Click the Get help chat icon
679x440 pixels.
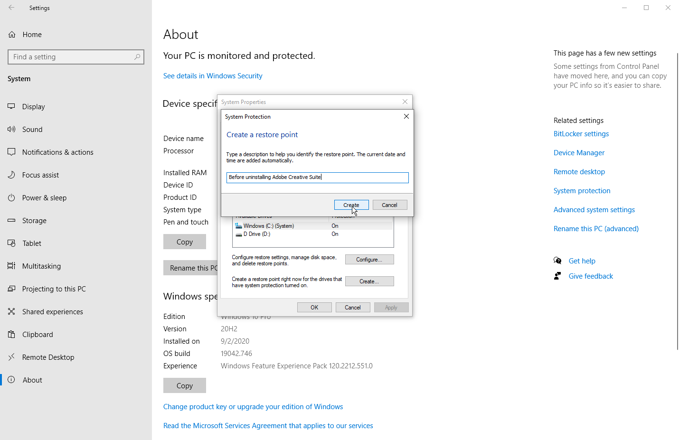point(557,261)
